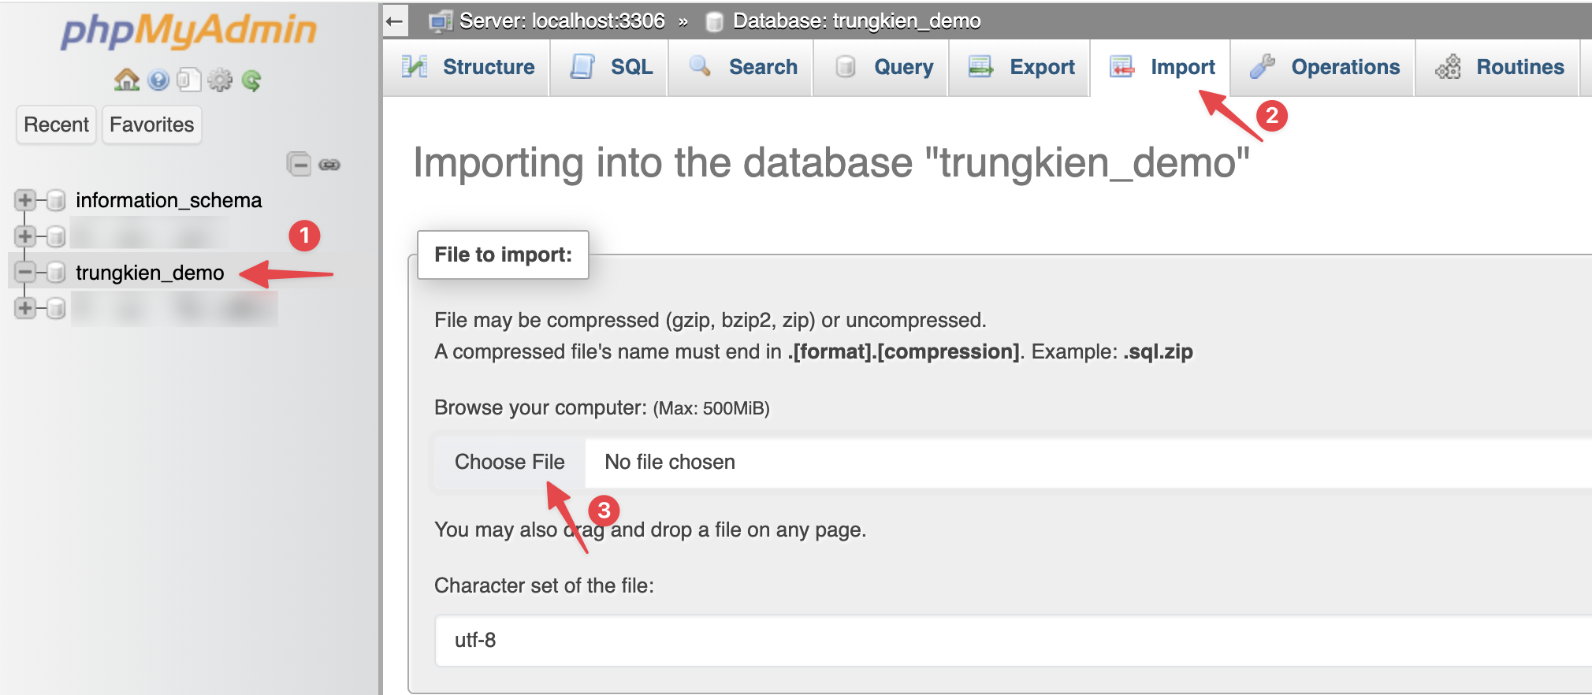1592x695 pixels.
Task: Click the 'No file chosen' text
Action: coord(670,462)
